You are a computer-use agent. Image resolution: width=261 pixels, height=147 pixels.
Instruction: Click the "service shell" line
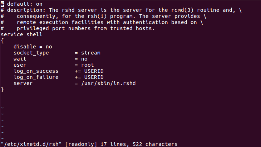21,34
